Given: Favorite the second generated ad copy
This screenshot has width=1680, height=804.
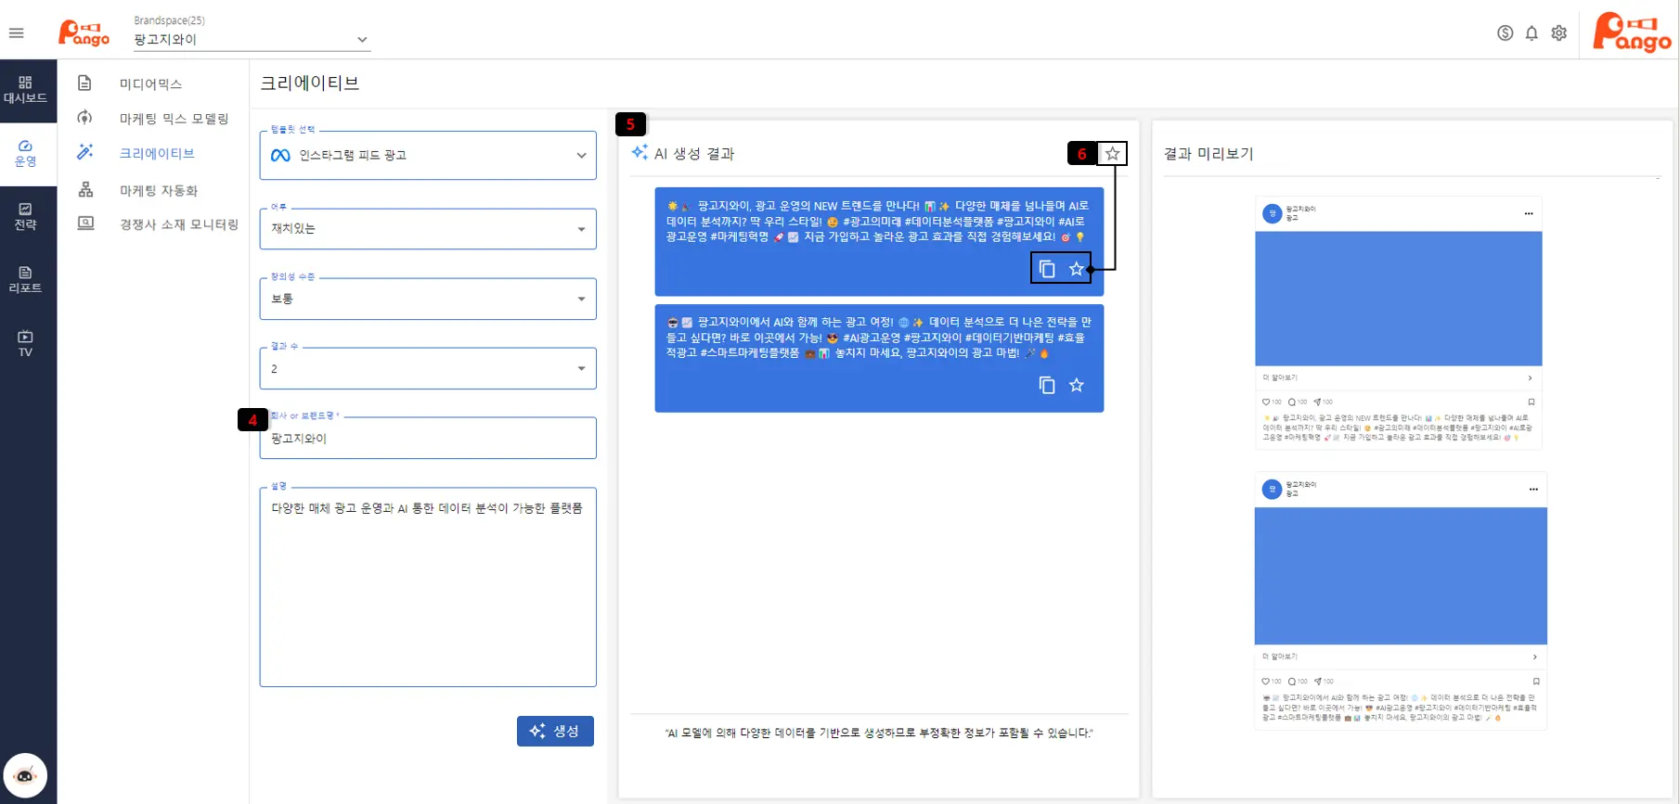Looking at the screenshot, I should pyautogui.click(x=1076, y=385).
